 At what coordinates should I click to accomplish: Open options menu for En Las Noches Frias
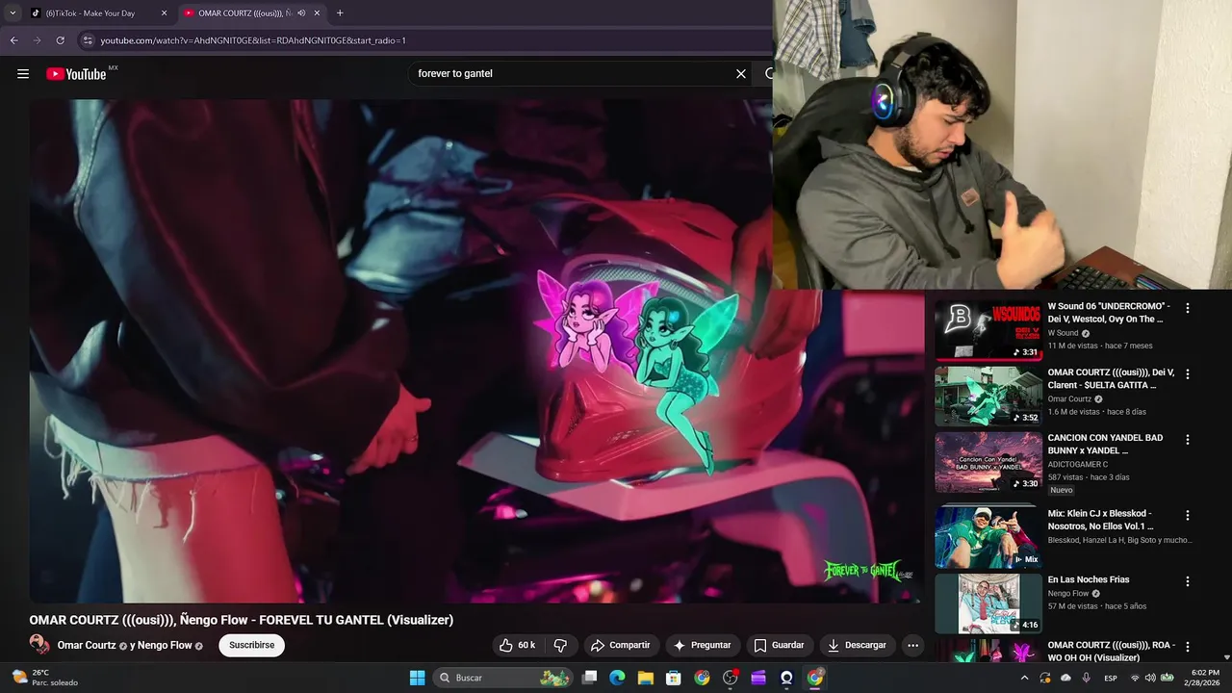[1188, 581]
